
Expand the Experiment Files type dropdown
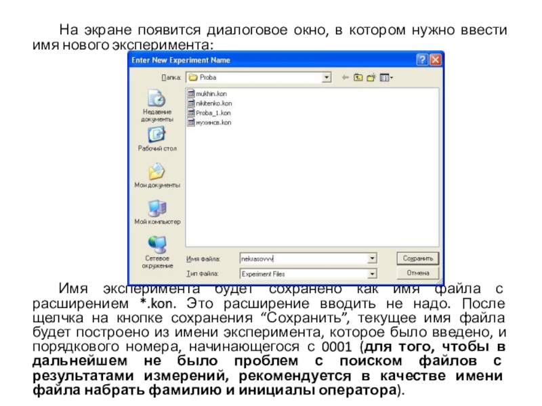[x=372, y=274]
